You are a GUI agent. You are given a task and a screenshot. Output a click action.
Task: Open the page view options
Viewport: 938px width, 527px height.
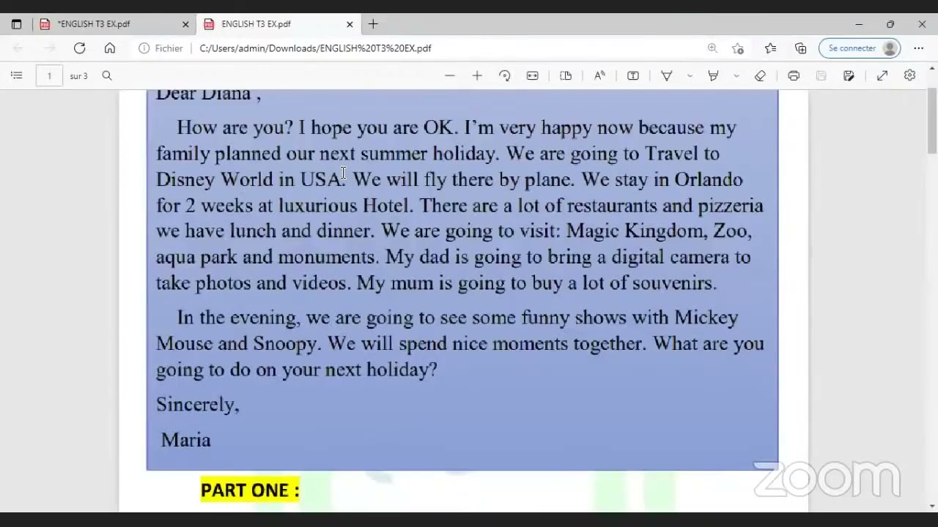point(566,75)
